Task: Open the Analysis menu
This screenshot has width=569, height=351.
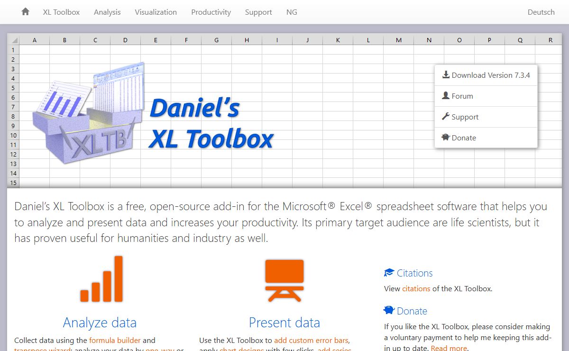Action: [x=107, y=12]
